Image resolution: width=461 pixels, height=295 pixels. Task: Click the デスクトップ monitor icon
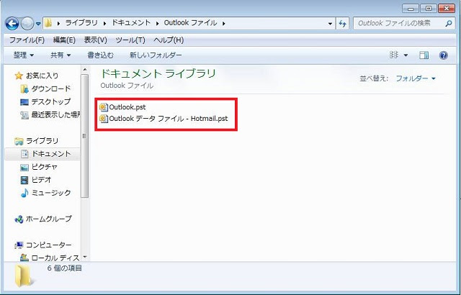(24, 102)
